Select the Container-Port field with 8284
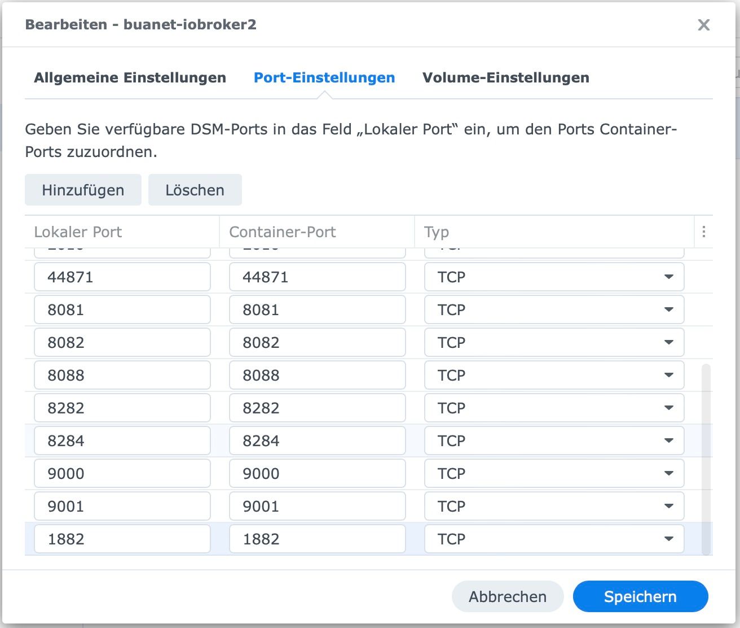This screenshot has height=628, width=740. coord(317,441)
